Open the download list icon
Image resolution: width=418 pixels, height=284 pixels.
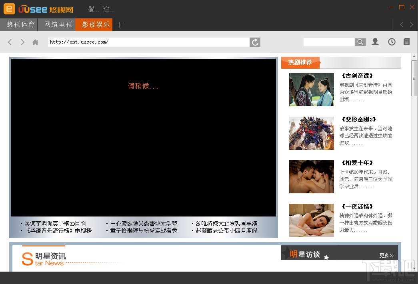406,42
